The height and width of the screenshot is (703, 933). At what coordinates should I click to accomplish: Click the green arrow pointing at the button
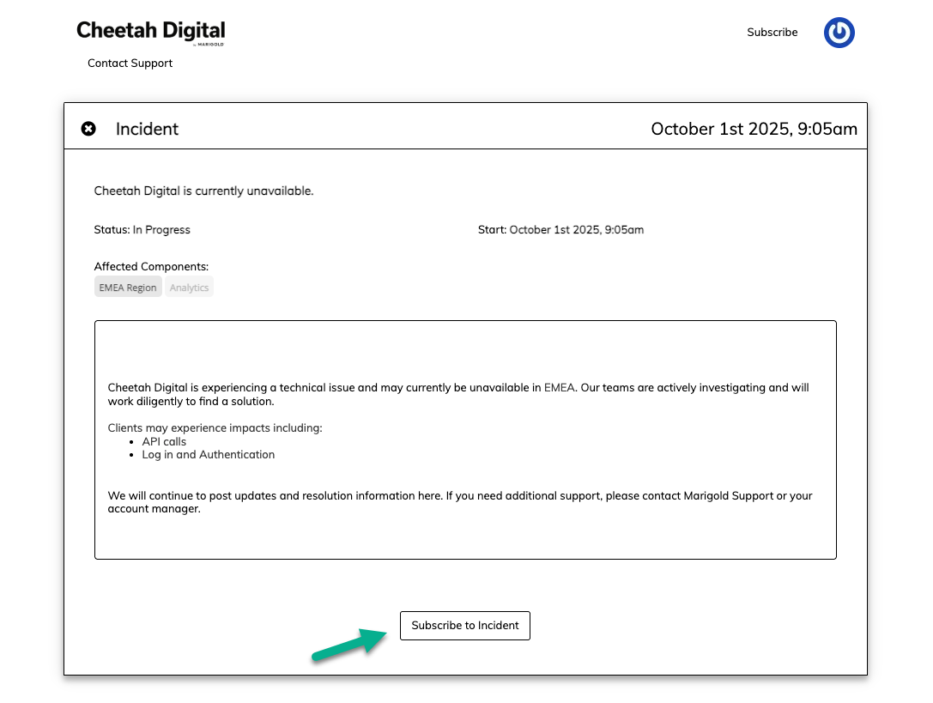(x=349, y=645)
